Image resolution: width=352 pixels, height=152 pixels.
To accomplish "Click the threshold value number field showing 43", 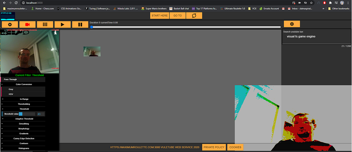I will click(41, 114).
